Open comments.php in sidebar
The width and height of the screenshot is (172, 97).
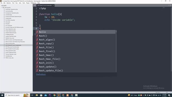tap(9, 11)
